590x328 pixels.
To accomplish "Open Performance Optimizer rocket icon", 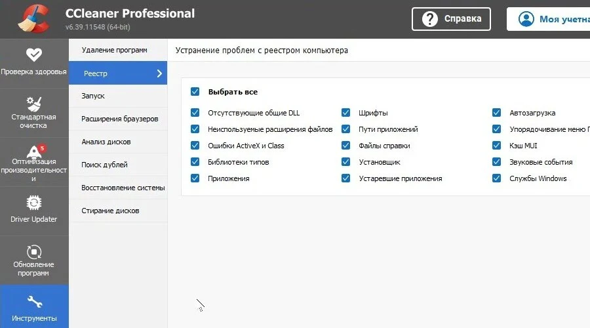I will pyautogui.click(x=33, y=152).
